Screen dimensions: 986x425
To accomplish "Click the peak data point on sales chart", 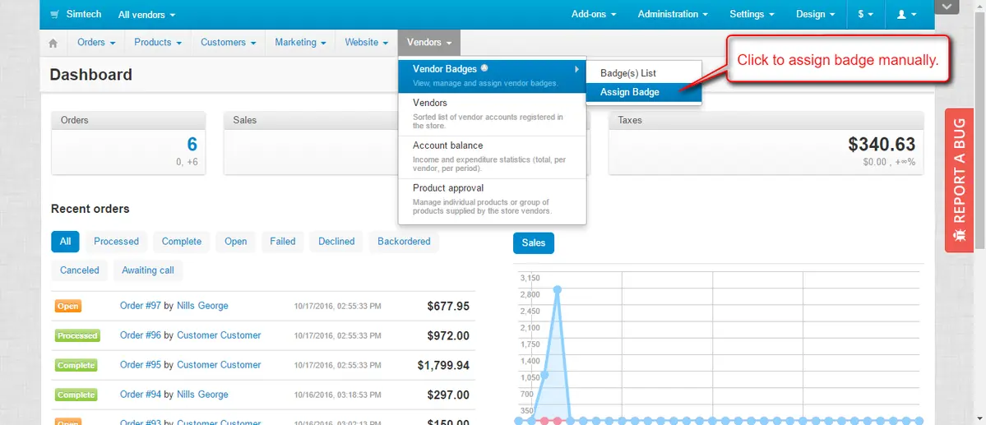I will [x=558, y=289].
